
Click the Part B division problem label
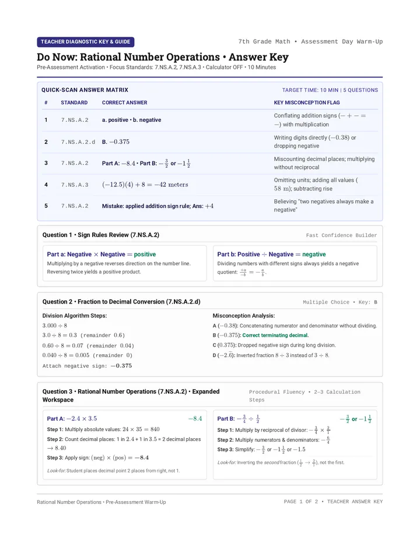pyautogui.click(x=239, y=419)
